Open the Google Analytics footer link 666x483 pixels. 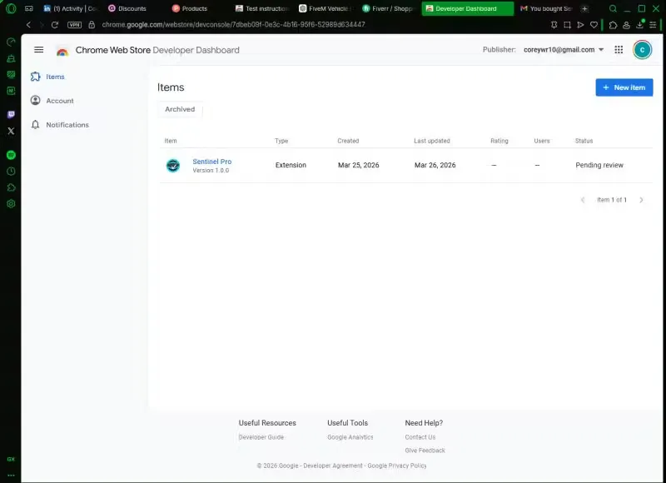click(350, 437)
